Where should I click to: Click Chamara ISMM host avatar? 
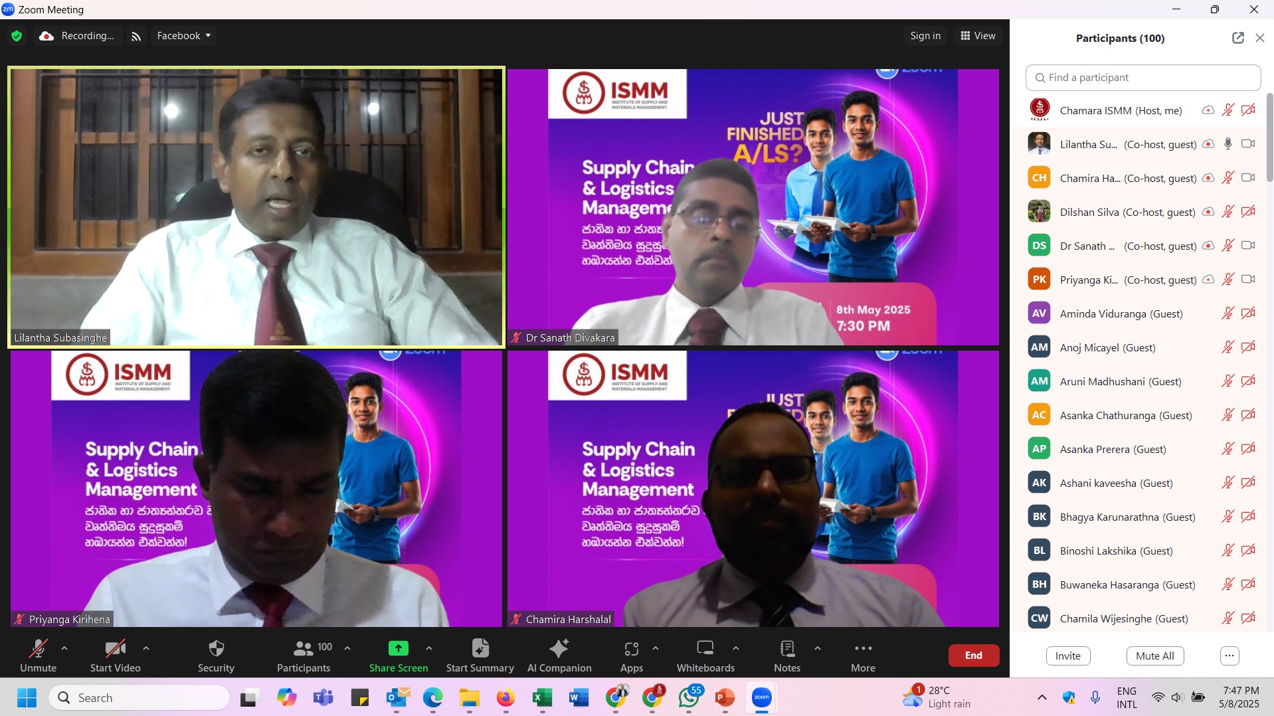1040,110
